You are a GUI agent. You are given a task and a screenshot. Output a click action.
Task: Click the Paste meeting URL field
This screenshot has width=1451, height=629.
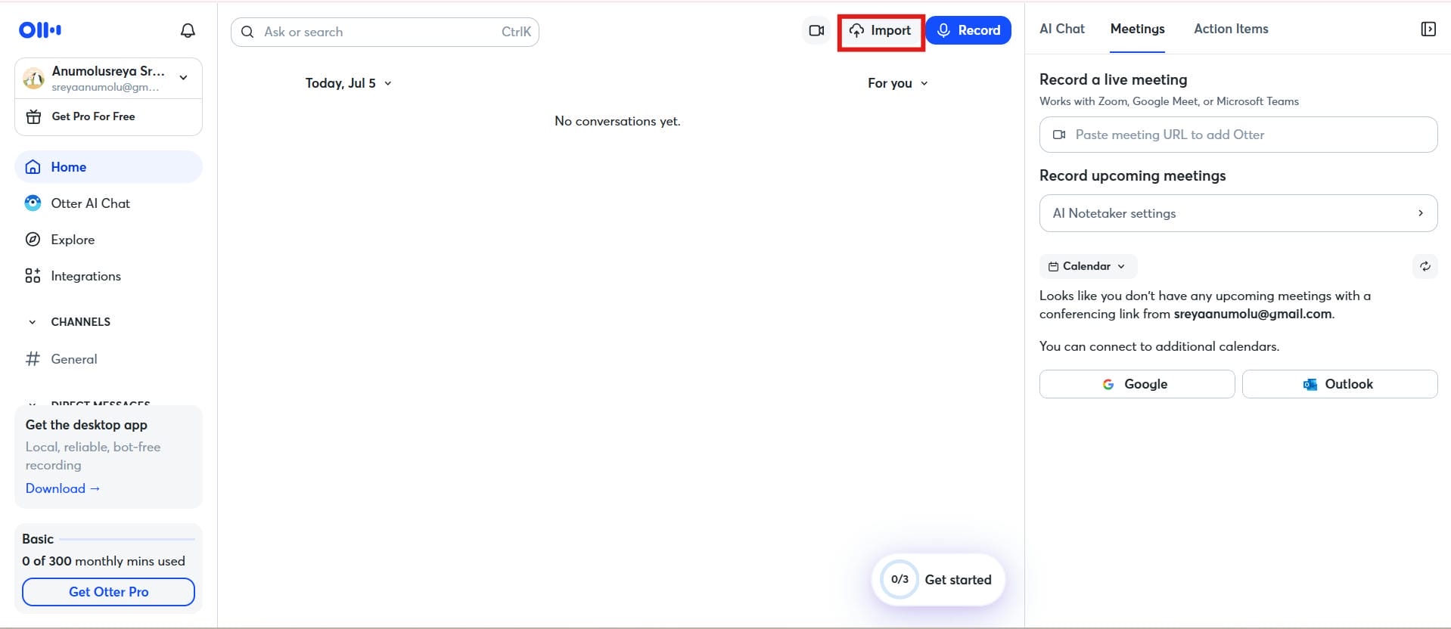click(x=1238, y=135)
